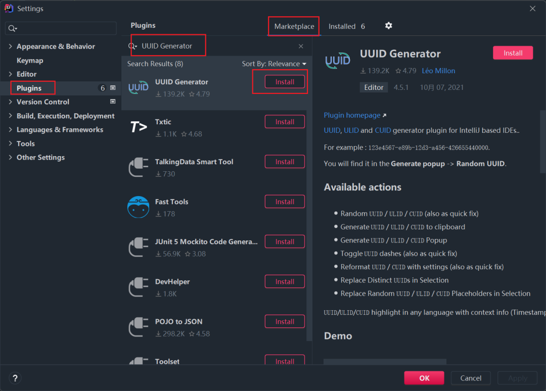Install JUnit 5 Mockito Code Generator

coord(285,242)
